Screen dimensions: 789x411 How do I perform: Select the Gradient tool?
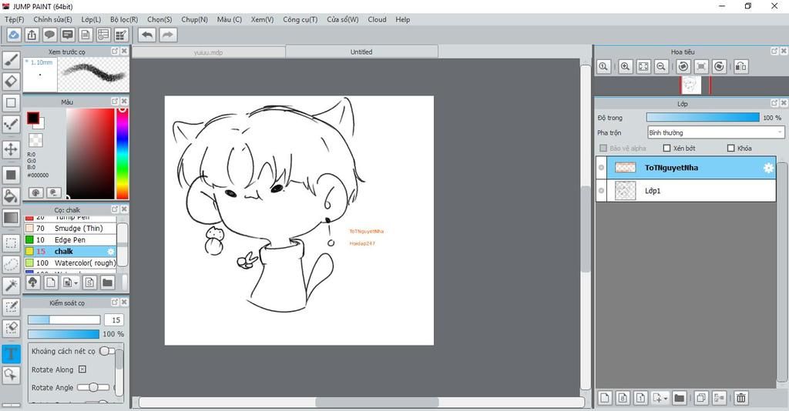tap(11, 218)
